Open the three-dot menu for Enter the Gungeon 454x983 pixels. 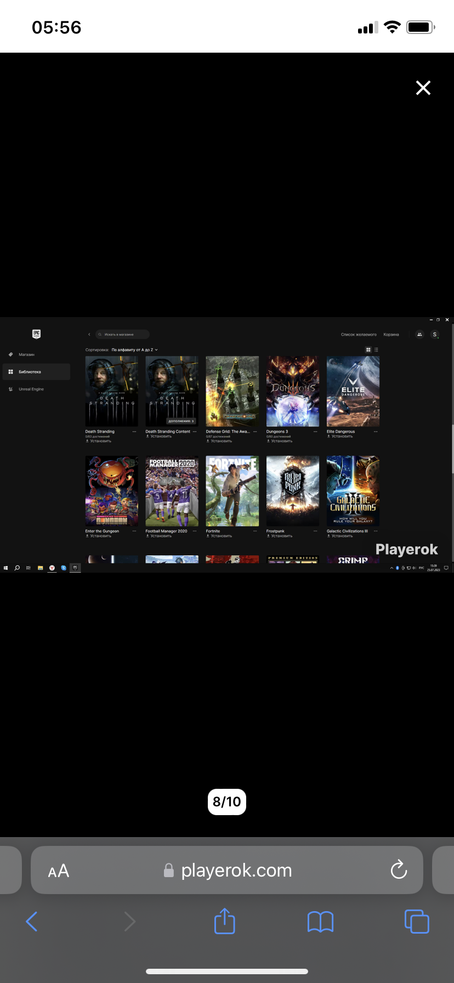pyautogui.click(x=134, y=531)
